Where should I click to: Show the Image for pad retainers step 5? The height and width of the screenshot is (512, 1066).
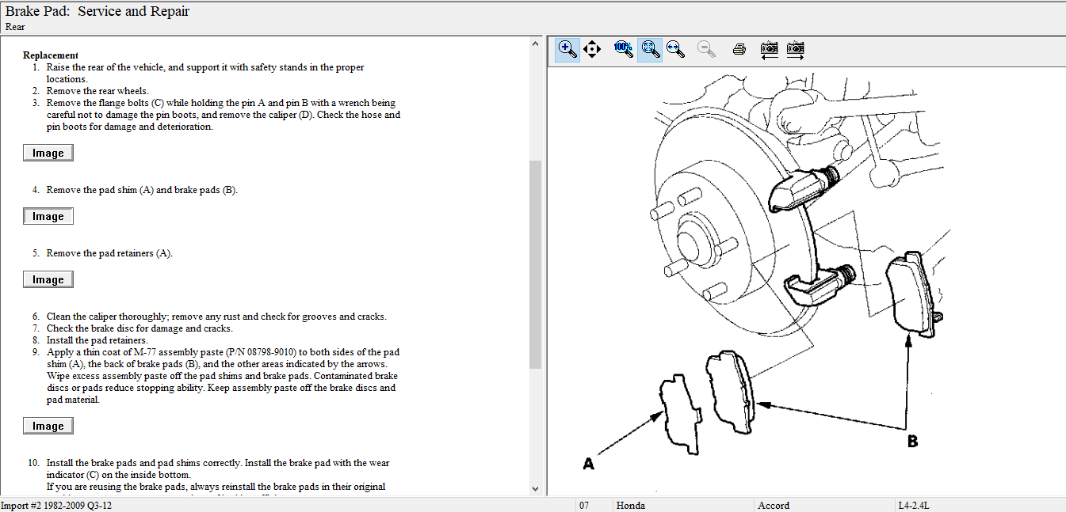point(48,279)
